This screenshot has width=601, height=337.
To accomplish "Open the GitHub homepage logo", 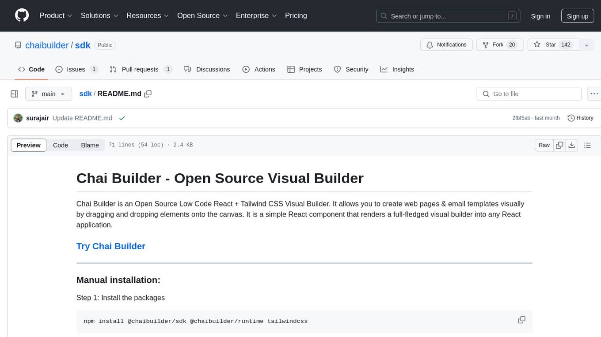I will pos(22,15).
